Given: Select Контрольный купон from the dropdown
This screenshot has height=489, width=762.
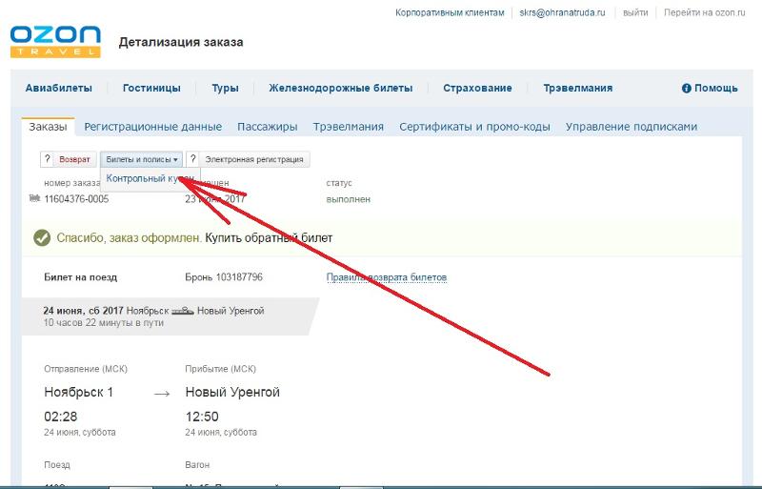Looking at the screenshot, I should click(150, 178).
